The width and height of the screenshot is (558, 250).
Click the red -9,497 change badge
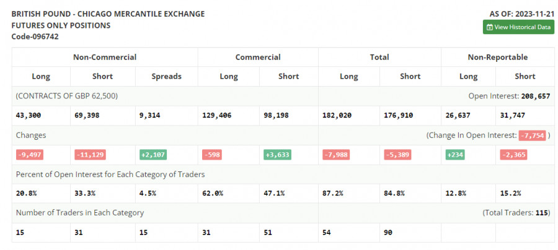point(29,155)
